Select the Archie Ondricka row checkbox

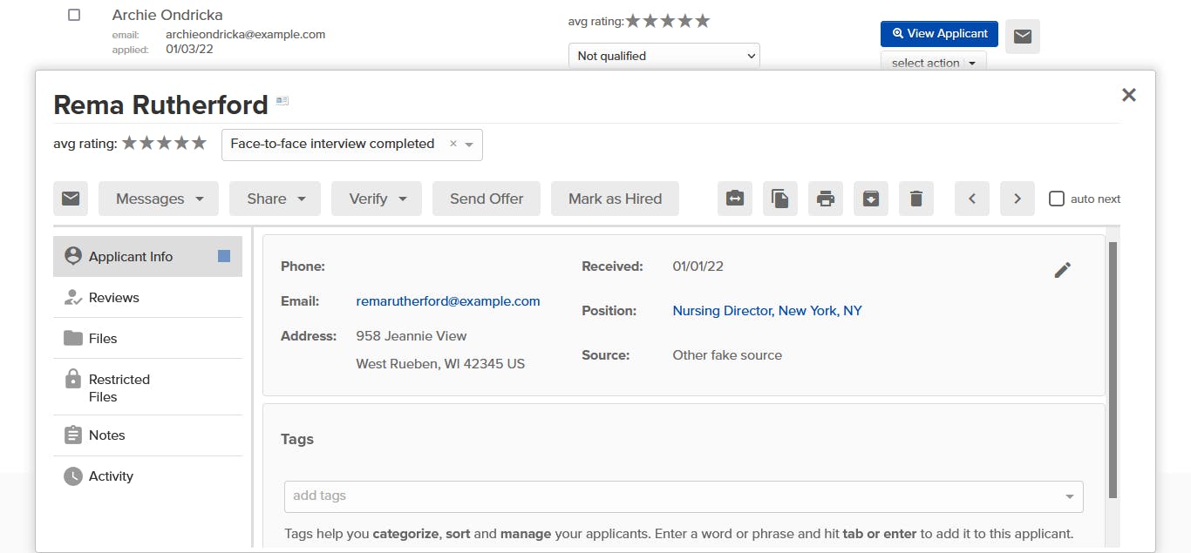pyautogui.click(x=74, y=15)
